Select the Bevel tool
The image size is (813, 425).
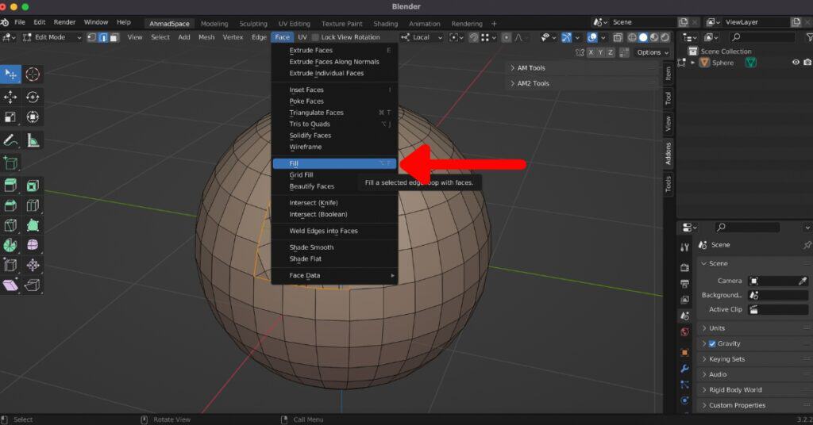click(10, 205)
